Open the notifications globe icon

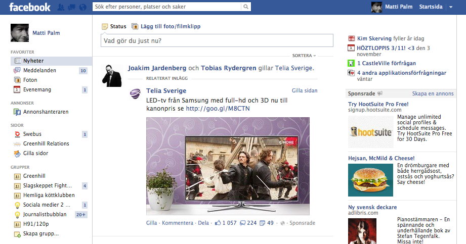[x=82, y=7]
